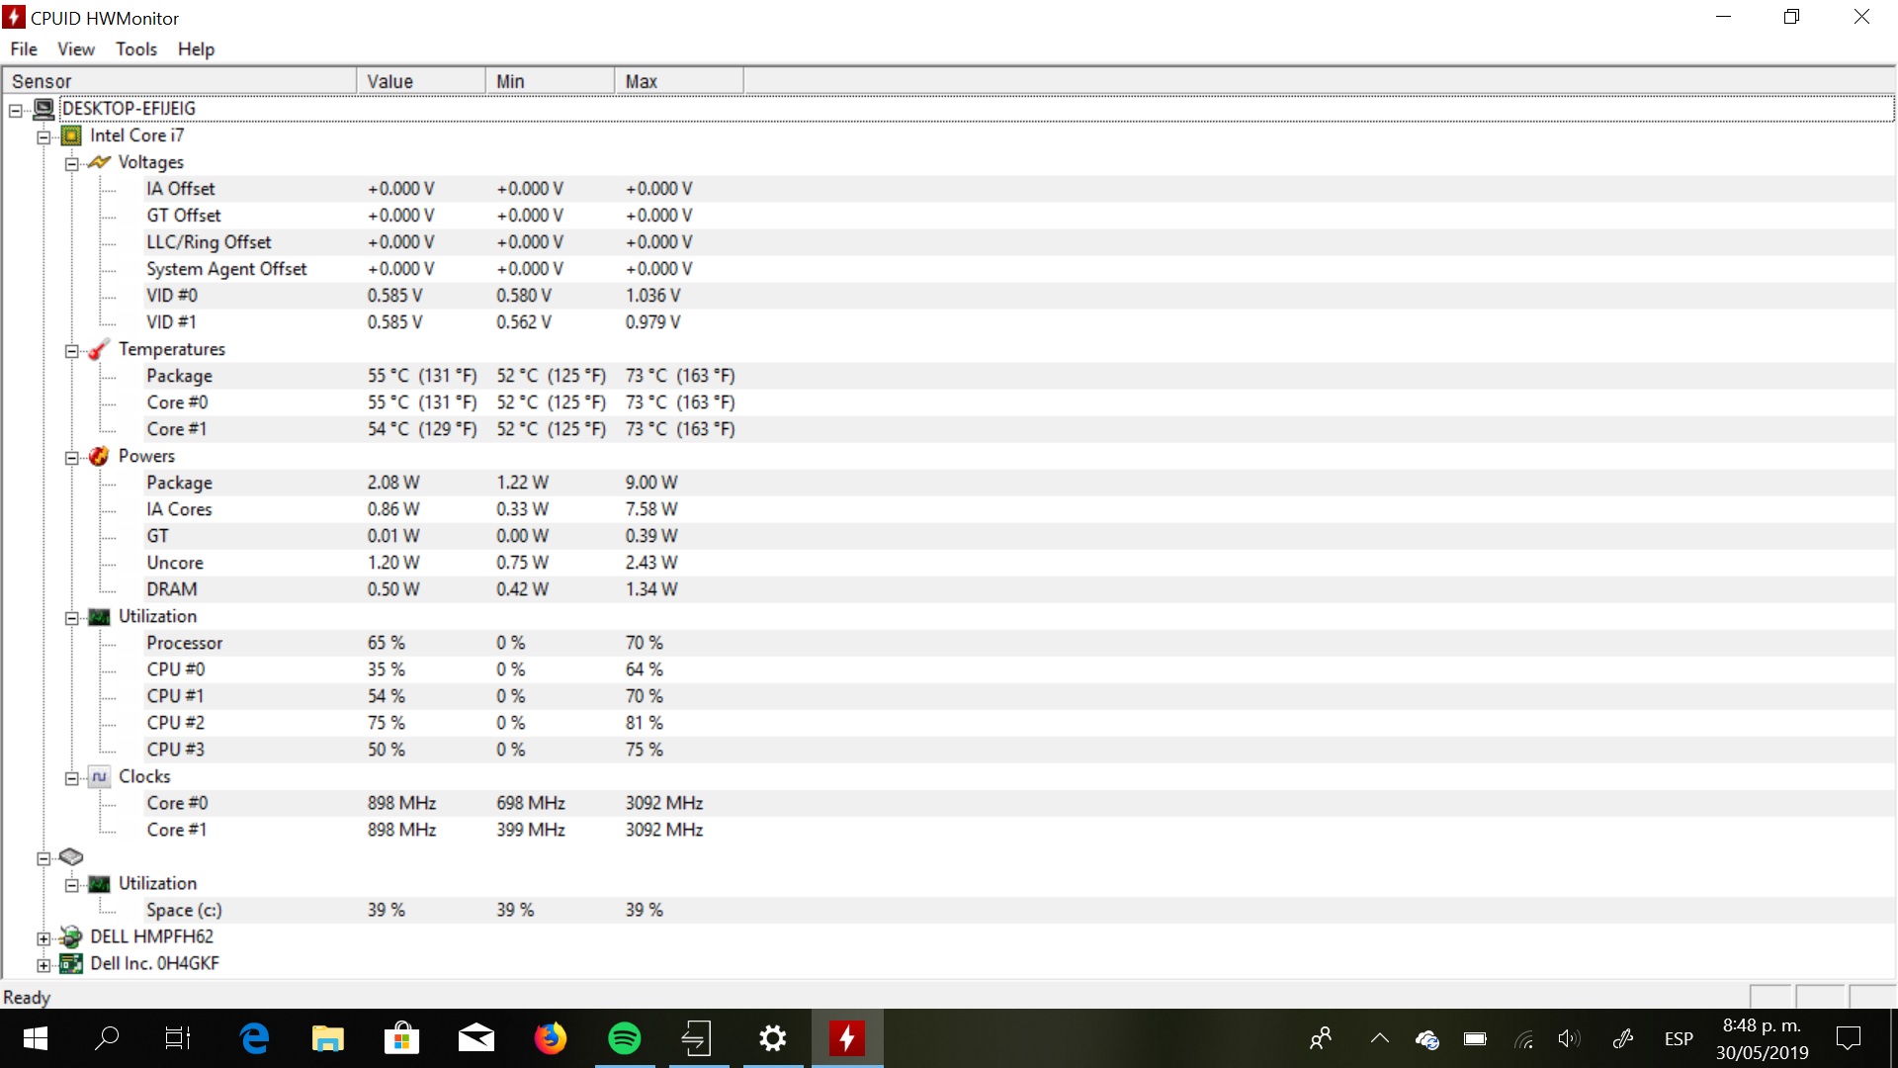1898x1068 pixels.
Task: Click the Dell Inc. 0H4GKF motherboard icon
Action: [71, 963]
